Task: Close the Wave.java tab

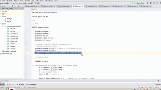Action: [x=151, y=6]
